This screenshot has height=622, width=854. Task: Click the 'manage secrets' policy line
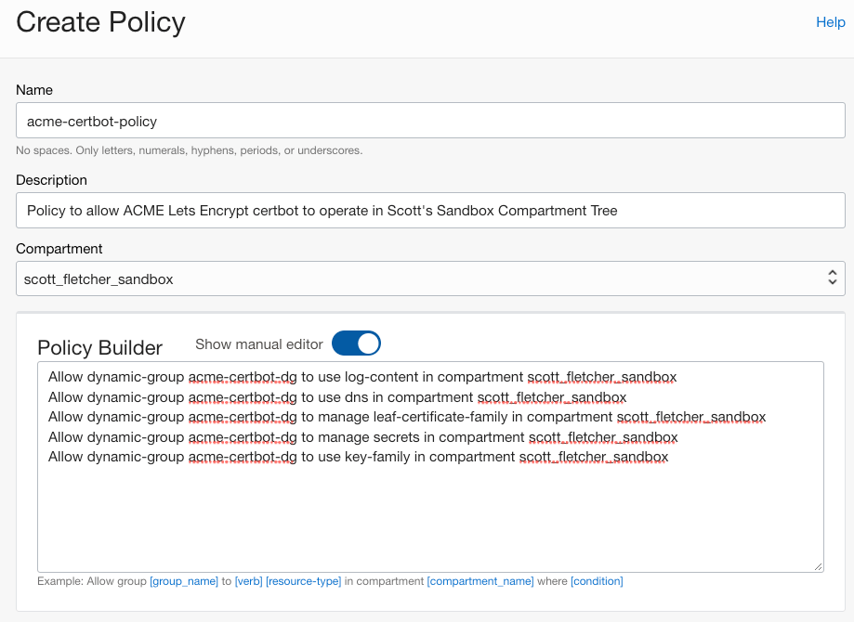pyautogui.click(x=362, y=437)
